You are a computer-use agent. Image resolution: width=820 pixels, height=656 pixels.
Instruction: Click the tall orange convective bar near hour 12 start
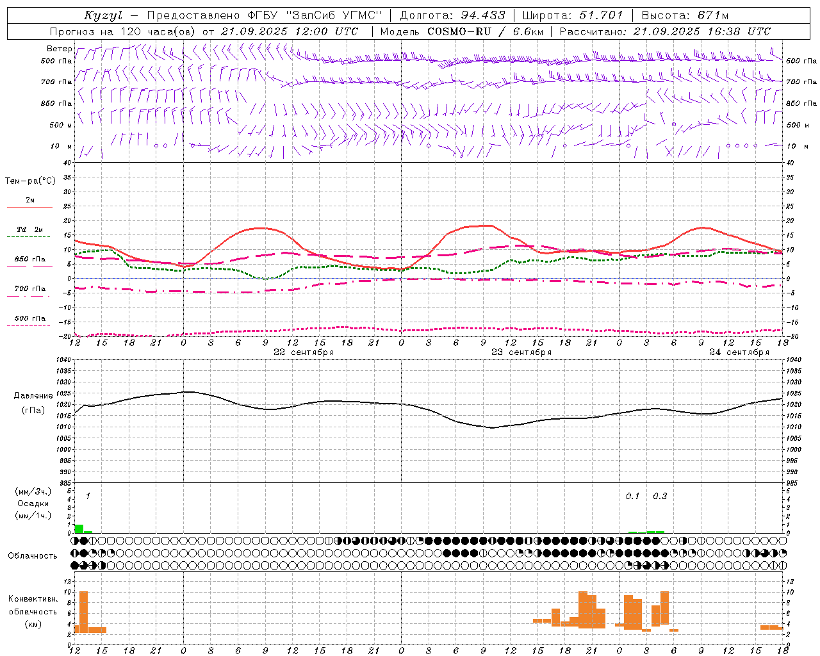pos(83,612)
